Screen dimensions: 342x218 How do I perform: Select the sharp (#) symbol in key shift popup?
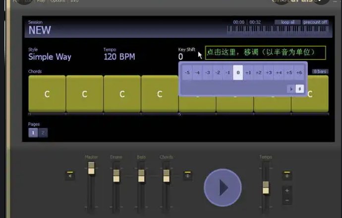(299, 89)
